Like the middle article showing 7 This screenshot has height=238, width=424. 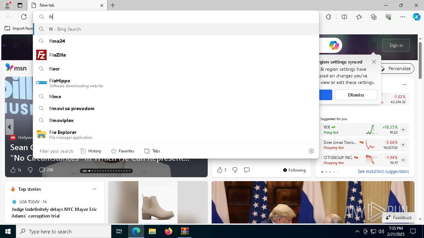pyautogui.click(x=222, y=170)
